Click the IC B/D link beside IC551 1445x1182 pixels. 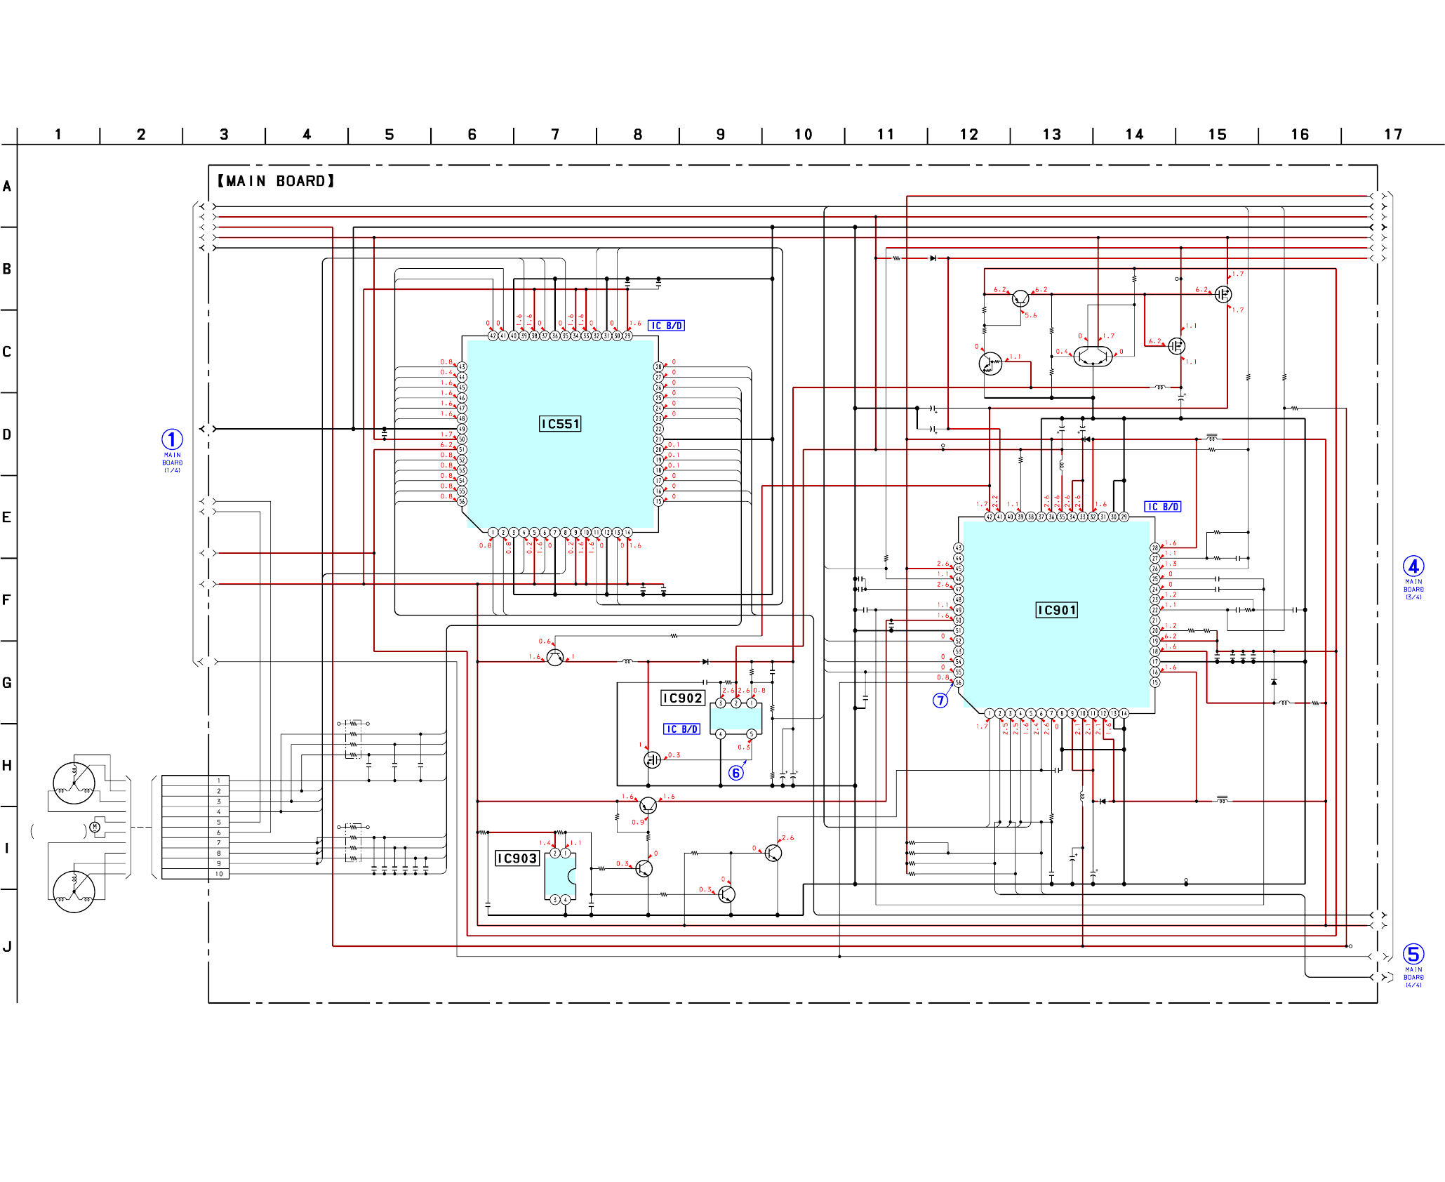[x=665, y=326]
